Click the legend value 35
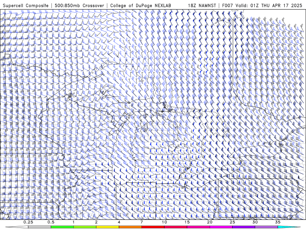Screen dimensions: 306x229 [x=278, y=222]
